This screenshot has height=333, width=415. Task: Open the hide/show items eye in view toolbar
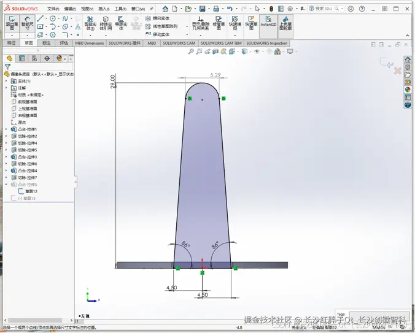pos(257,52)
